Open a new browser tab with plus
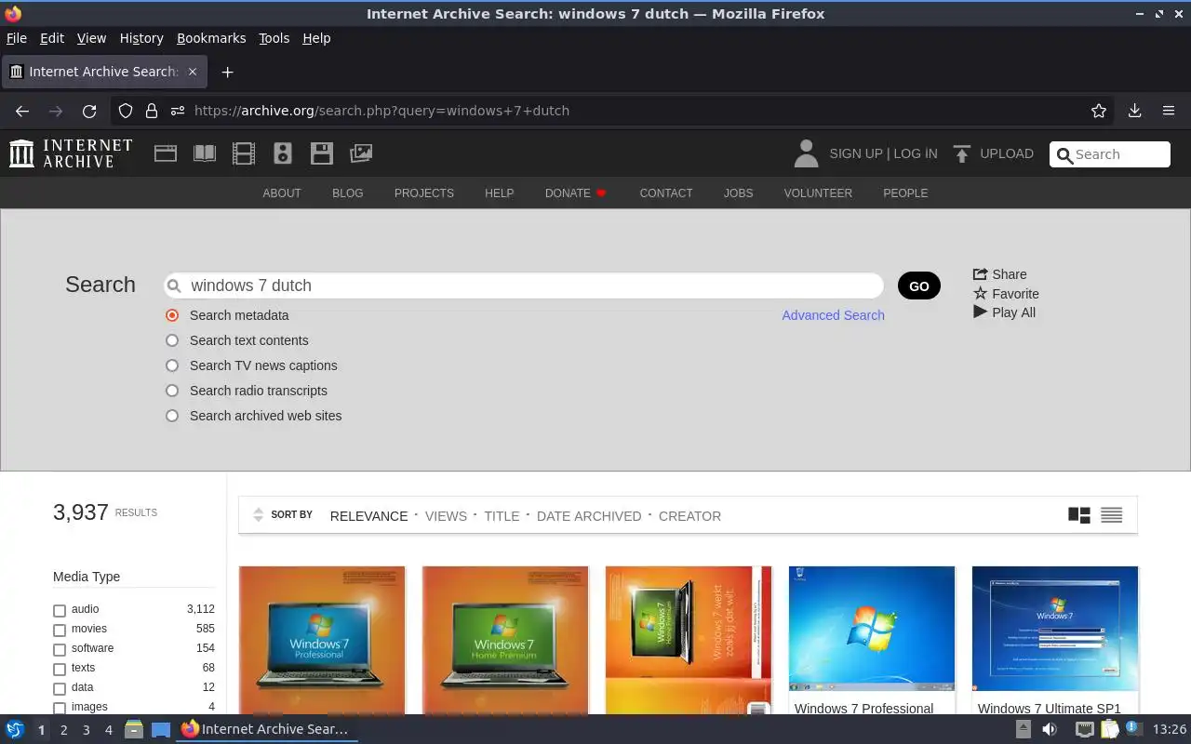Viewport: 1191px width, 744px height. pyautogui.click(x=227, y=72)
